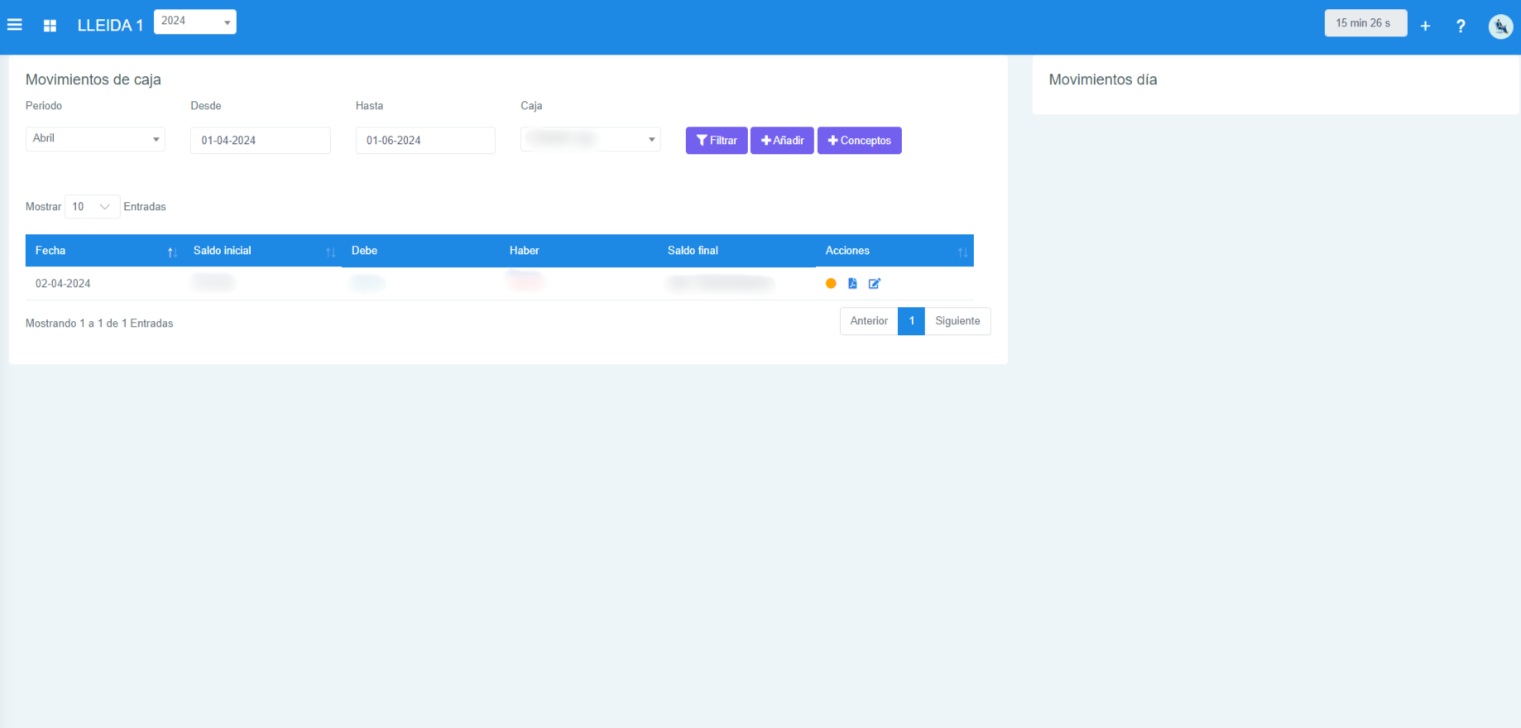Click the Añadir button
Screen dimensions: 1521x728
click(782, 141)
